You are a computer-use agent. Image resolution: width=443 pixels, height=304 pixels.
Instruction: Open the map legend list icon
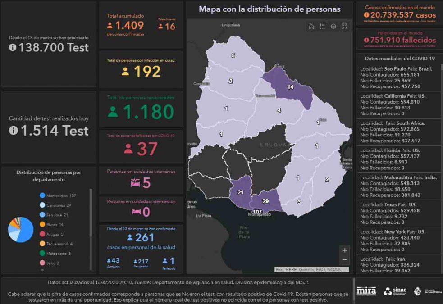click(x=322, y=27)
